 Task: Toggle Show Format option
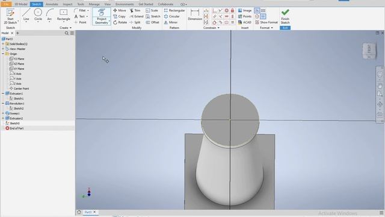point(266,22)
